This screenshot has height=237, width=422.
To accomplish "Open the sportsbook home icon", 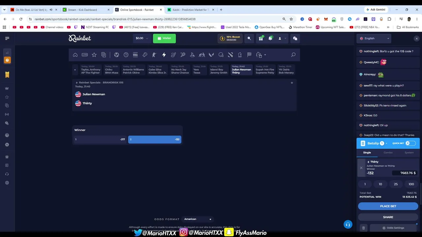I will click(x=75, y=55).
